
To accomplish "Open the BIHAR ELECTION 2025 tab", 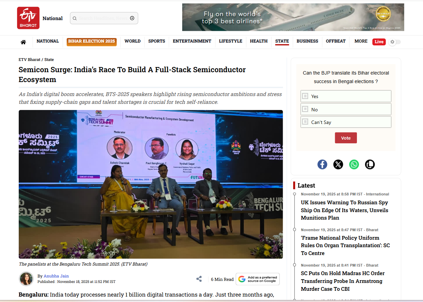I will pyautogui.click(x=92, y=42).
